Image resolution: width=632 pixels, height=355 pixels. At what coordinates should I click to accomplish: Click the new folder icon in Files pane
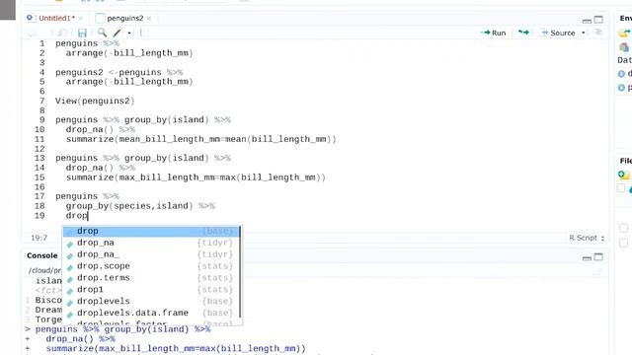pyautogui.click(x=624, y=175)
